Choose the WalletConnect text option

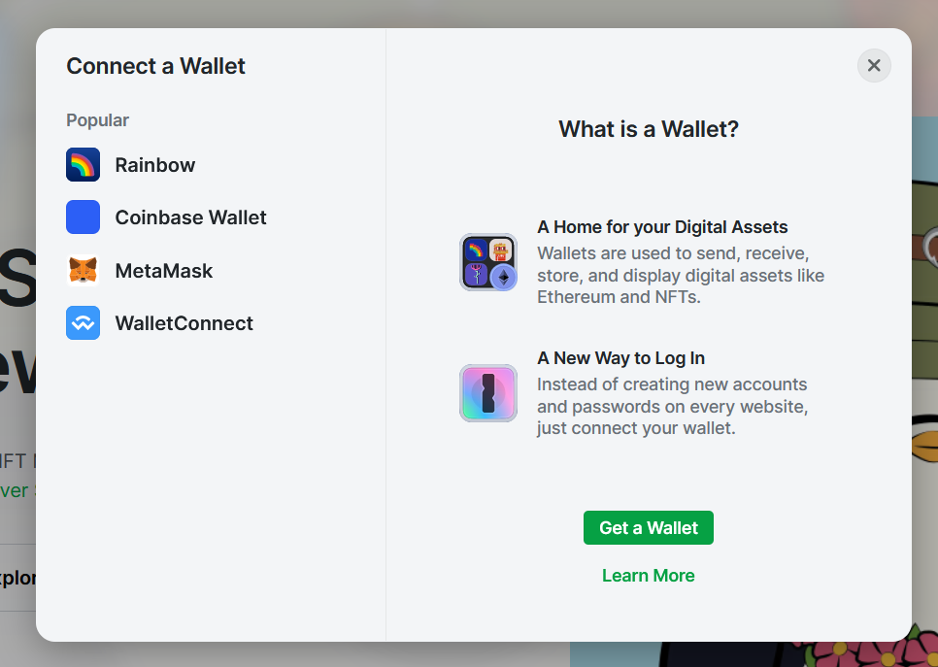(184, 323)
